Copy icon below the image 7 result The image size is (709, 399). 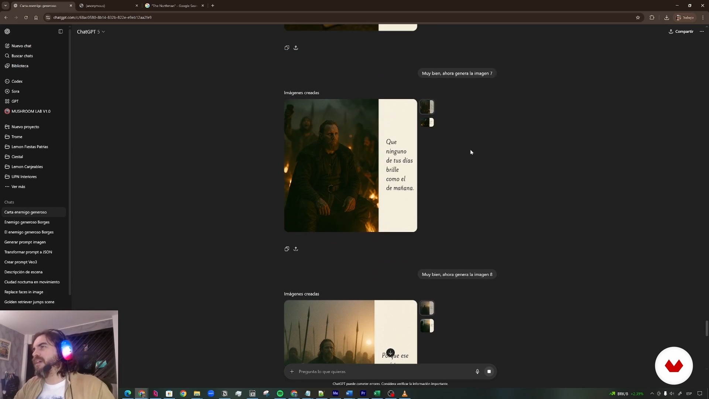pyautogui.click(x=287, y=249)
